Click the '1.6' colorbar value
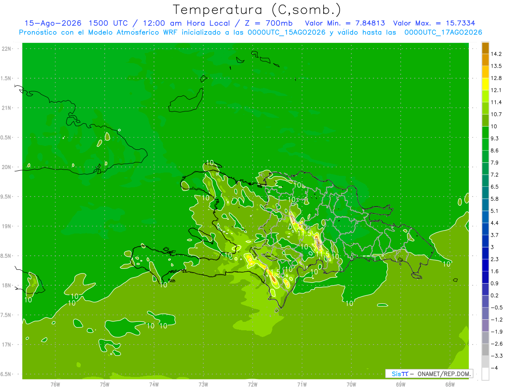This screenshot has height=390, width=505. tap(494, 271)
